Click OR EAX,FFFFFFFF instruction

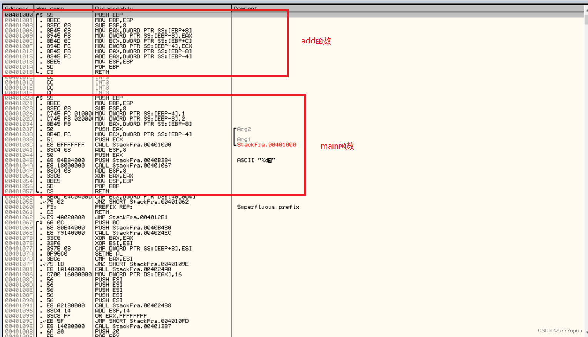[121, 316]
